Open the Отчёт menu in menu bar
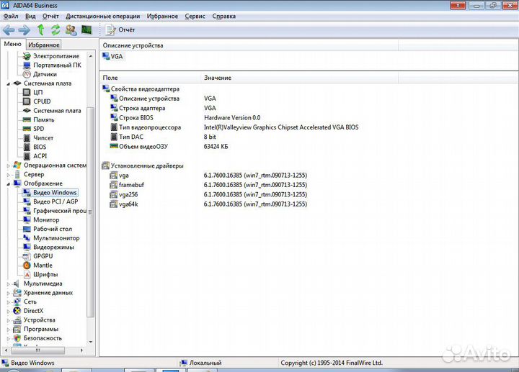519x372 pixels. (50, 16)
